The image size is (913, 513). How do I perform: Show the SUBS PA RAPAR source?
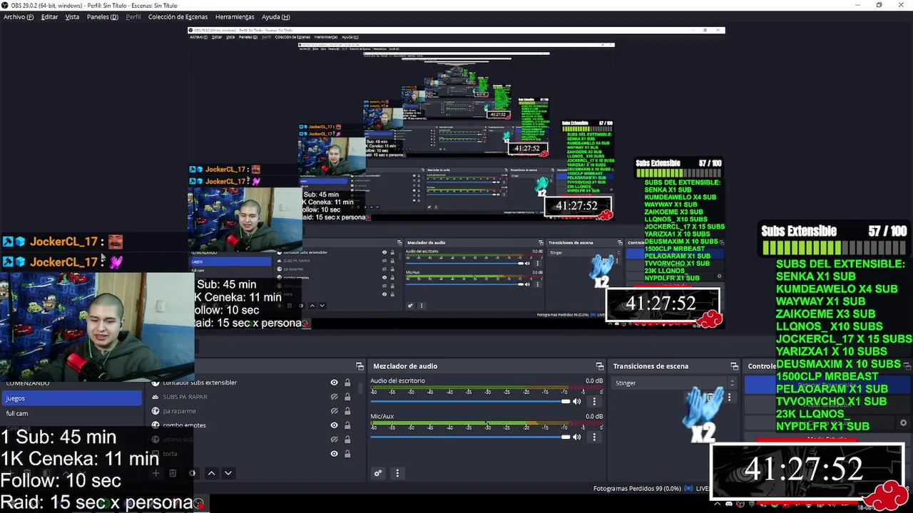[x=334, y=397]
